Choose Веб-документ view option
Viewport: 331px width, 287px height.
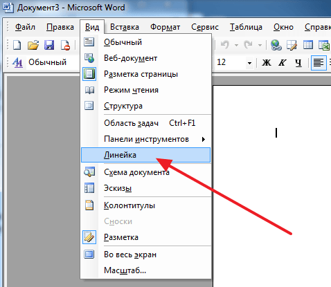(x=146, y=58)
